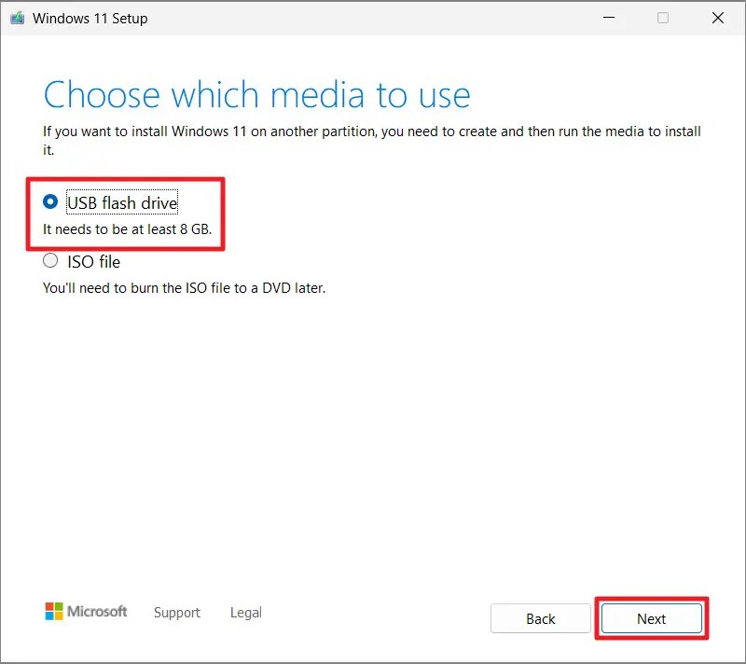746x664 pixels.
Task: Go back with the Back button
Action: tap(541, 618)
